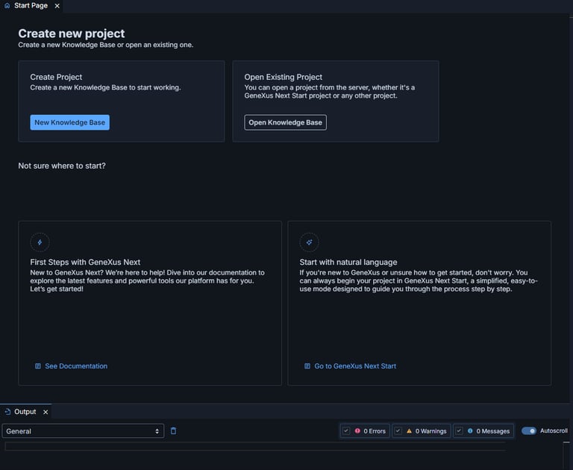Image resolution: width=573 pixels, height=470 pixels.
Task: Click the output panel vertical scrollbar
Action: click(x=566, y=455)
